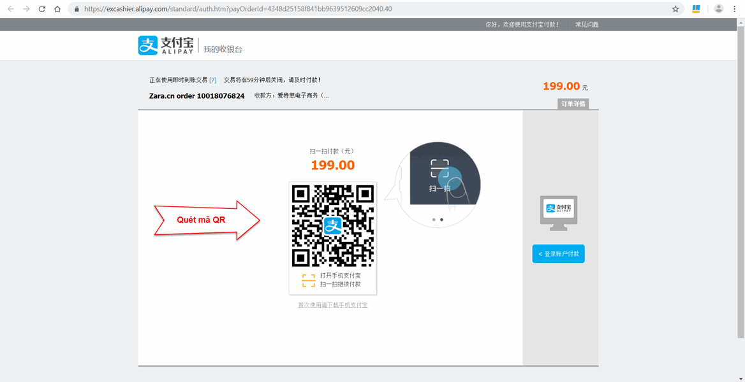Image resolution: width=745 pixels, height=382 pixels.
Task: Click the 打开手机支付宝 instruction text
Action: 340,276
